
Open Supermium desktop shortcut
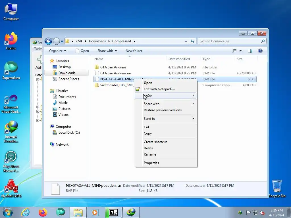[11, 70]
